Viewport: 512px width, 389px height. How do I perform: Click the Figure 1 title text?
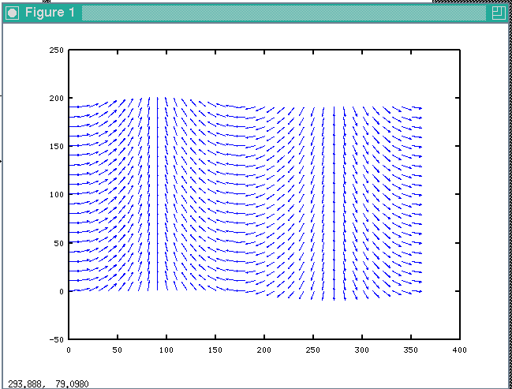coord(50,13)
